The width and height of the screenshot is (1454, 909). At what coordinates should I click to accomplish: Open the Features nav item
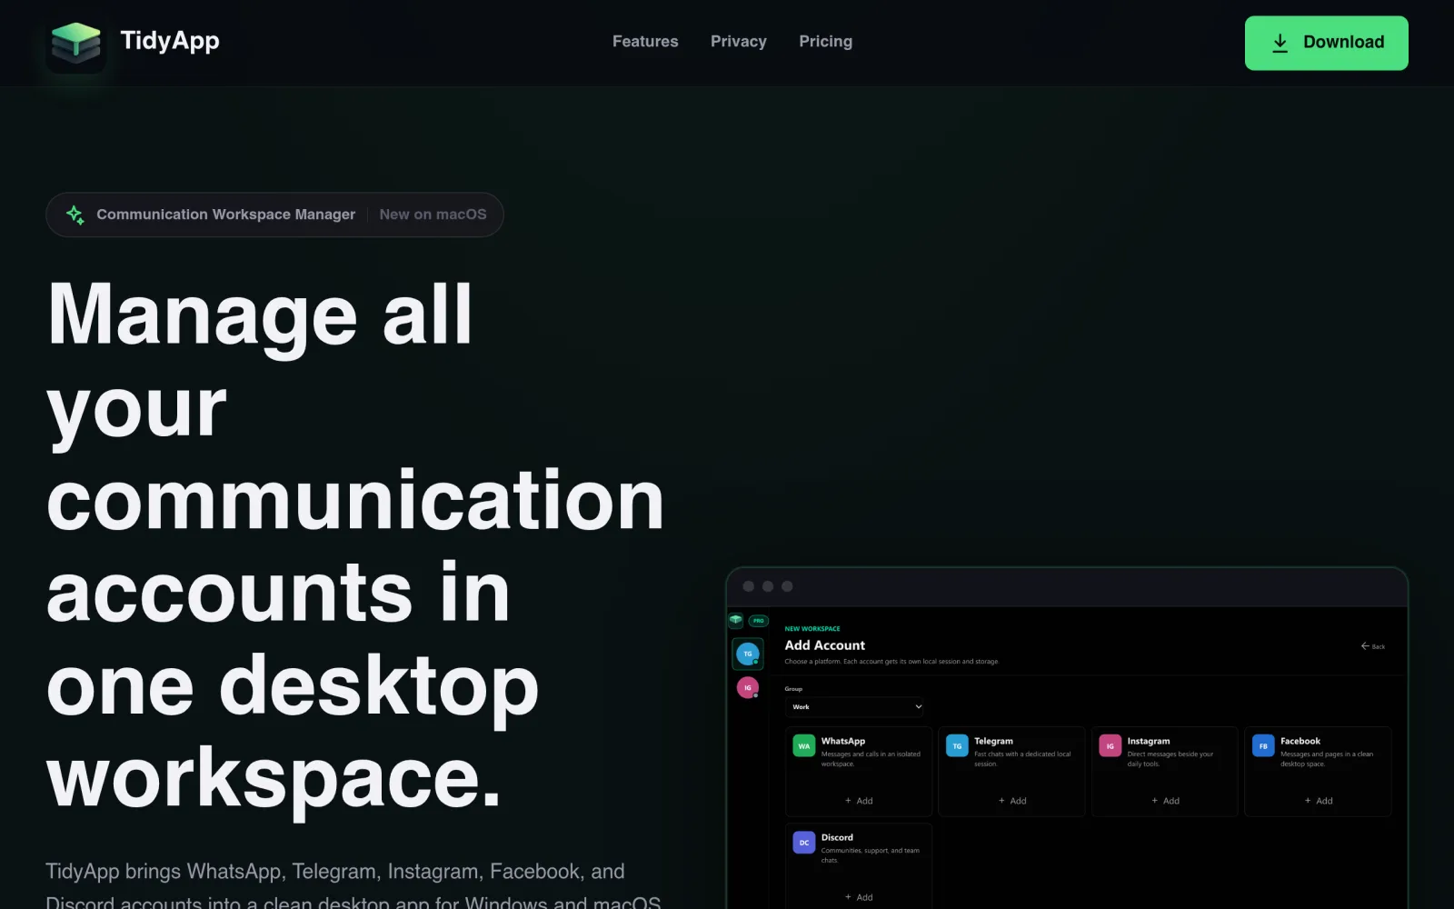click(x=645, y=42)
